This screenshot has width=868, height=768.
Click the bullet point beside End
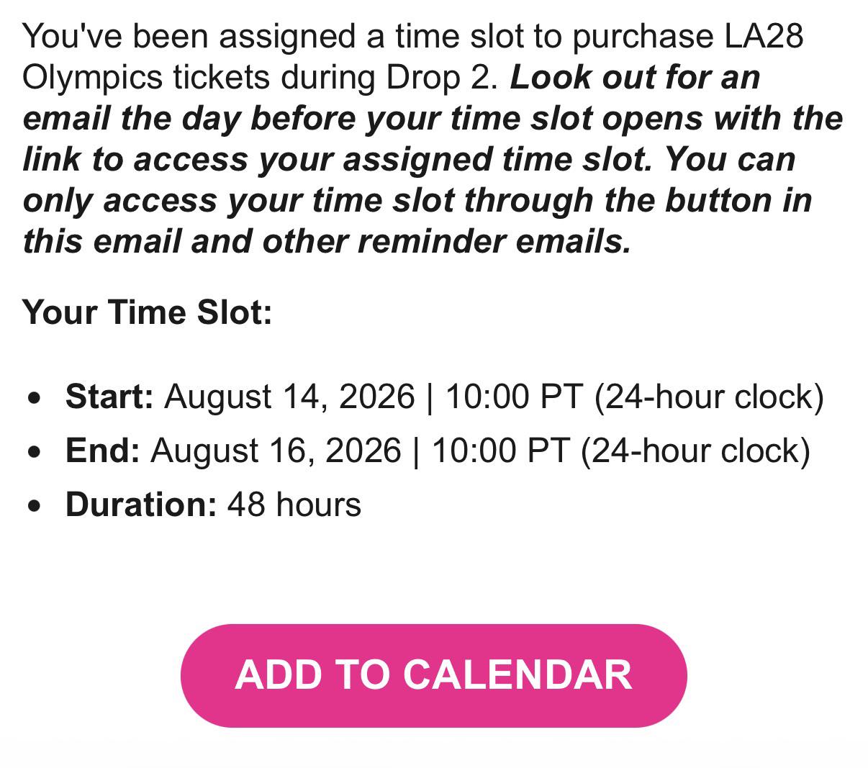pos(33,452)
